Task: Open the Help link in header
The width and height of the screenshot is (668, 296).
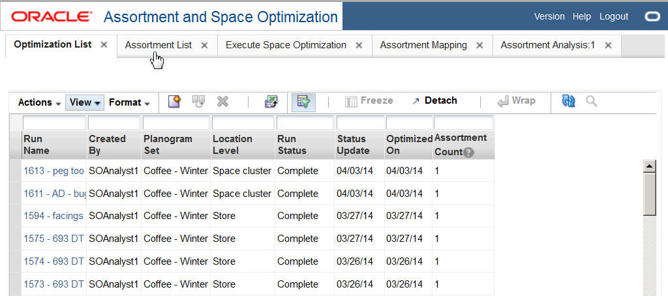Action: (581, 16)
